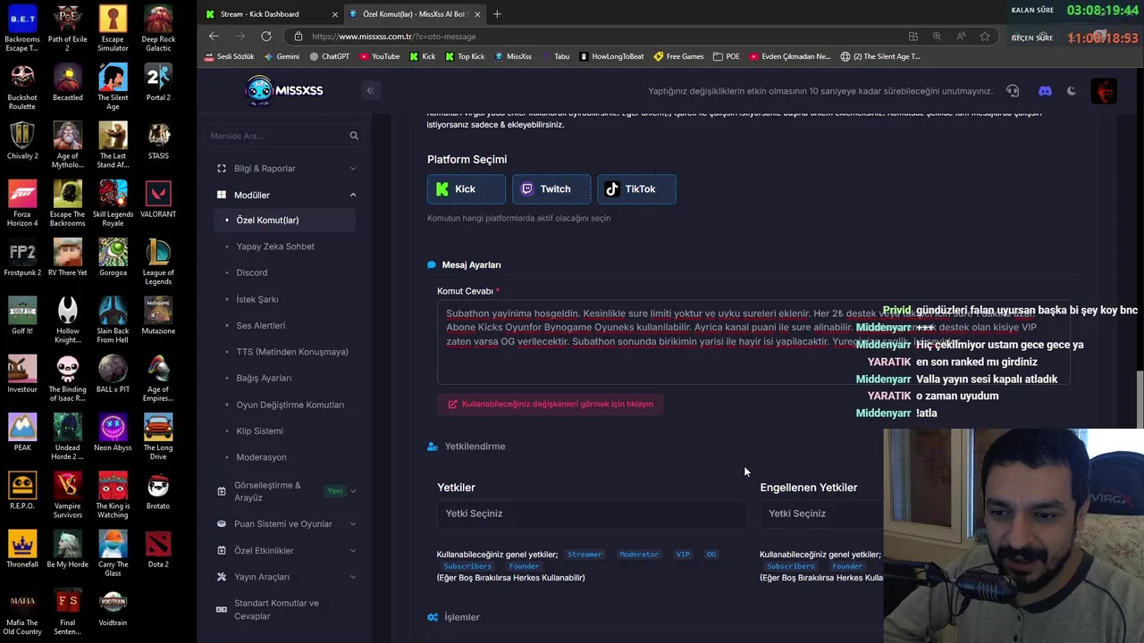This screenshot has width=1144, height=643.
Task: Expand the Yayın Araçları section
Action: (285, 577)
